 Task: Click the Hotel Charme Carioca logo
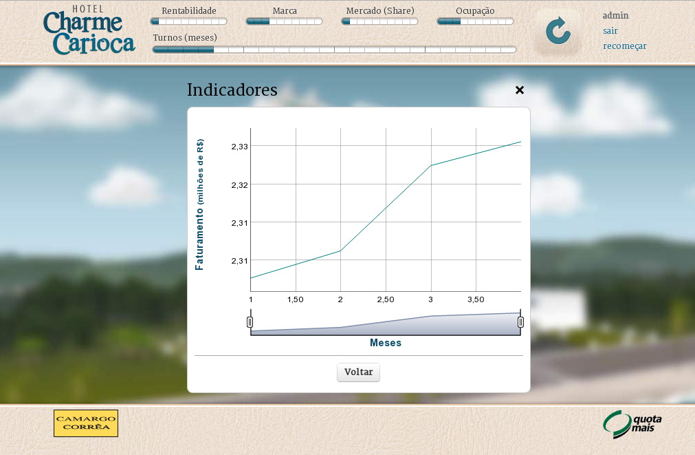[x=89, y=31]
